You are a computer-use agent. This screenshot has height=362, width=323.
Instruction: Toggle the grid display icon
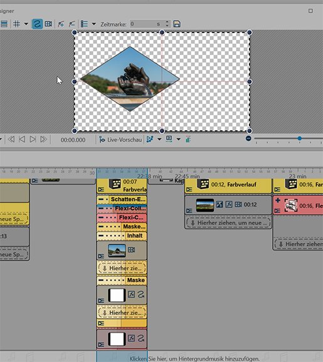click(x=16, y=24)
